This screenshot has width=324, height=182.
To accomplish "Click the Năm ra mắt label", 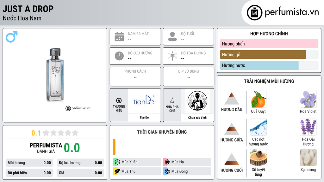I will (138, 33).
